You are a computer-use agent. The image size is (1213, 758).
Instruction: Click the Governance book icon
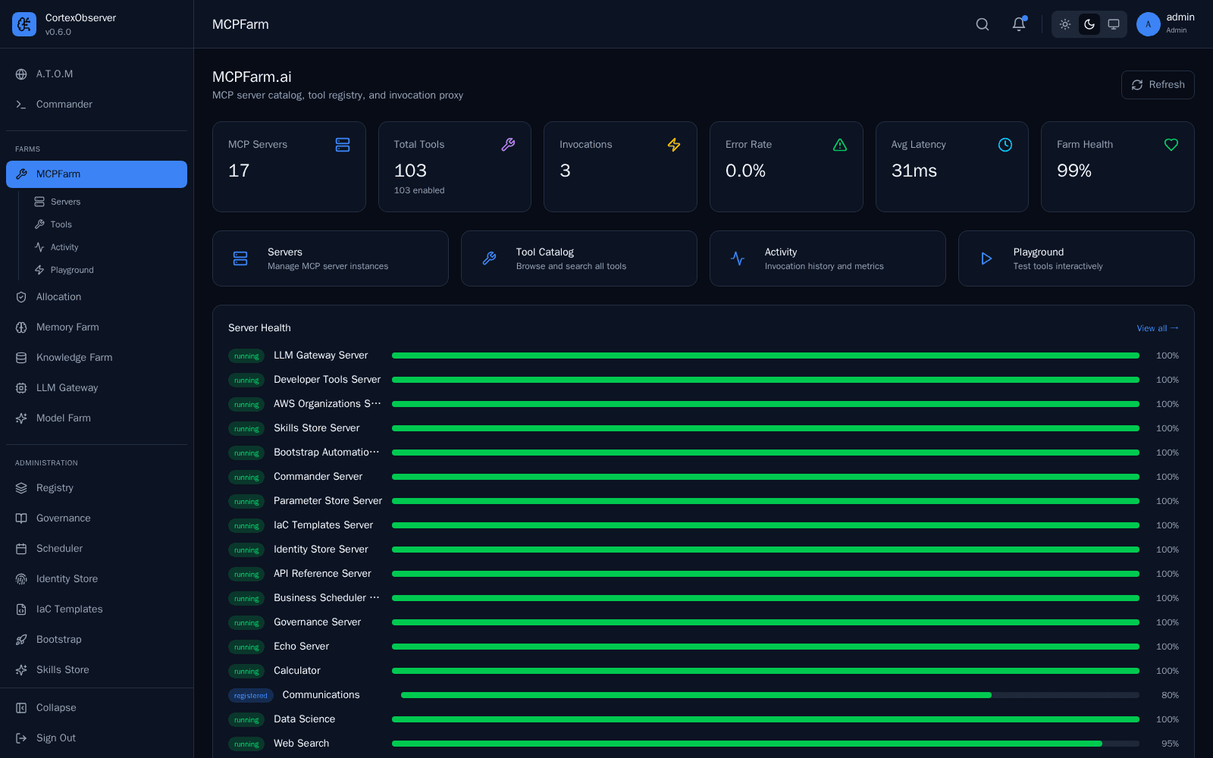21,518
